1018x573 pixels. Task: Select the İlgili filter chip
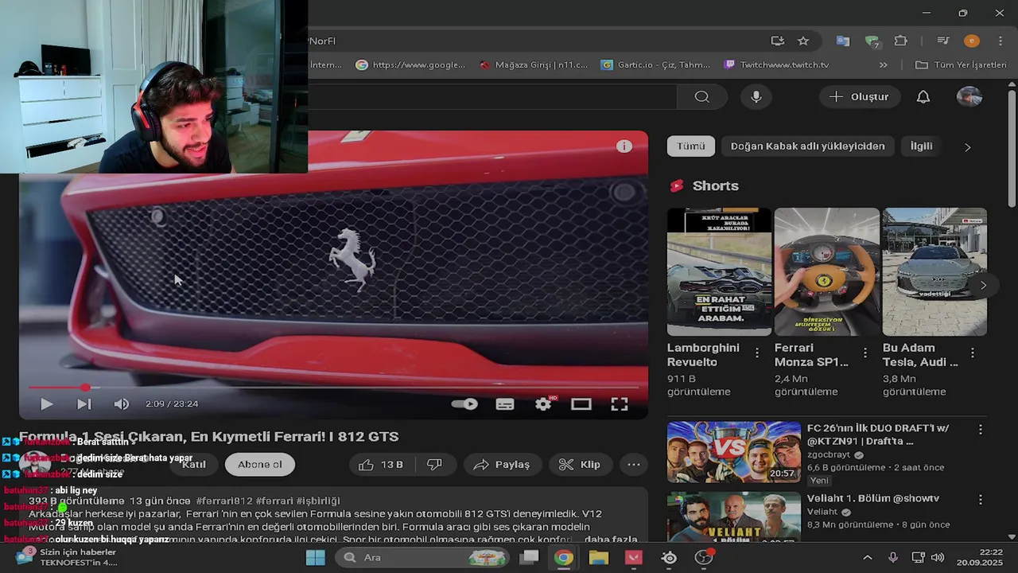[921, 146]
